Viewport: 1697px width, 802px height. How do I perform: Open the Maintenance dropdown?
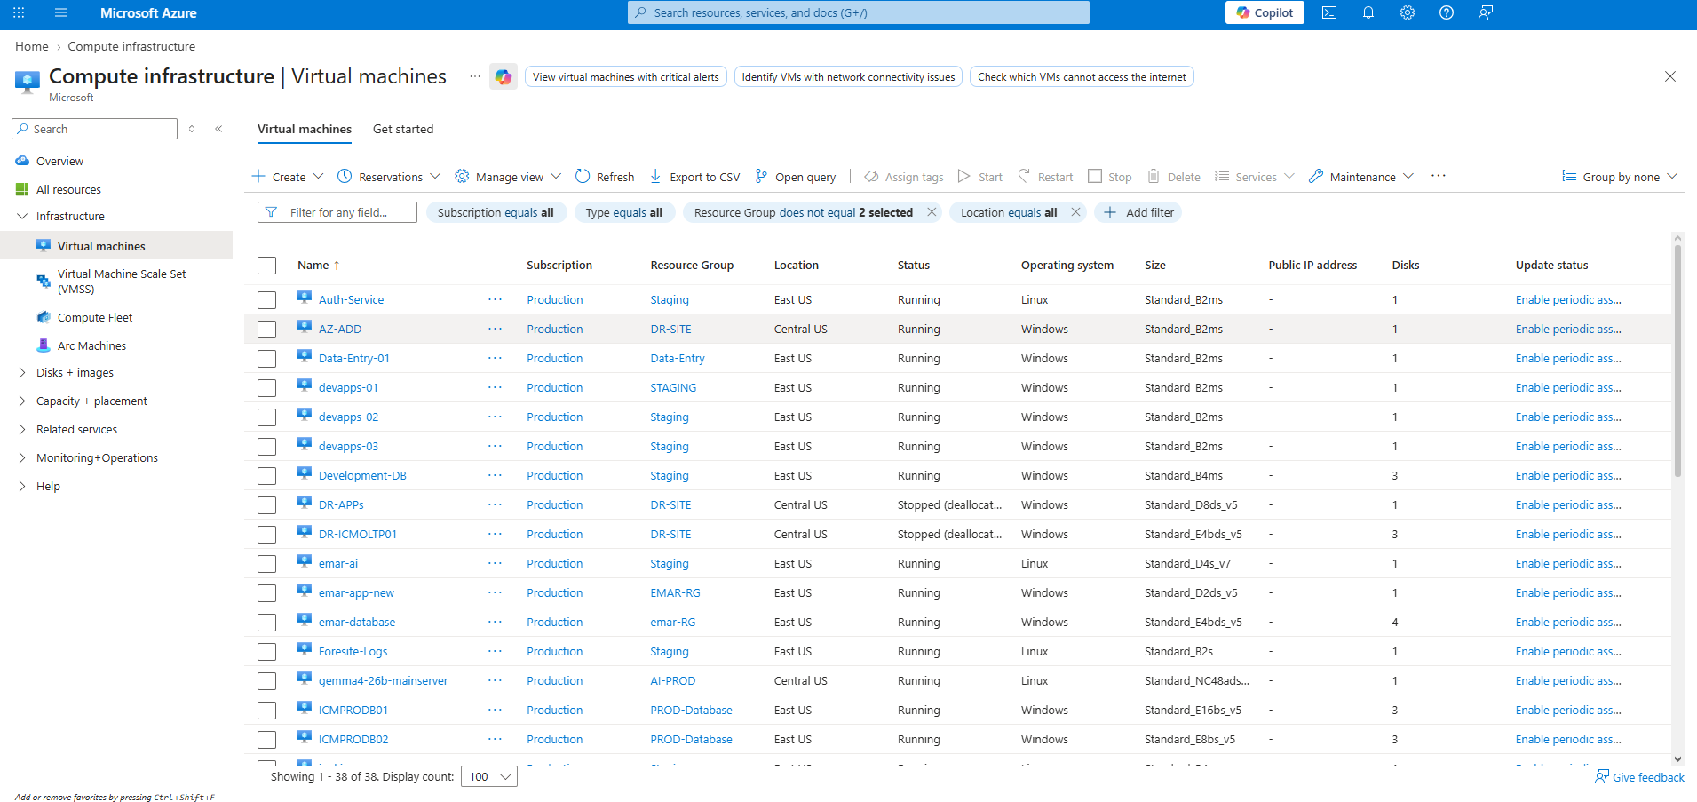click(x=1361, y=177)
